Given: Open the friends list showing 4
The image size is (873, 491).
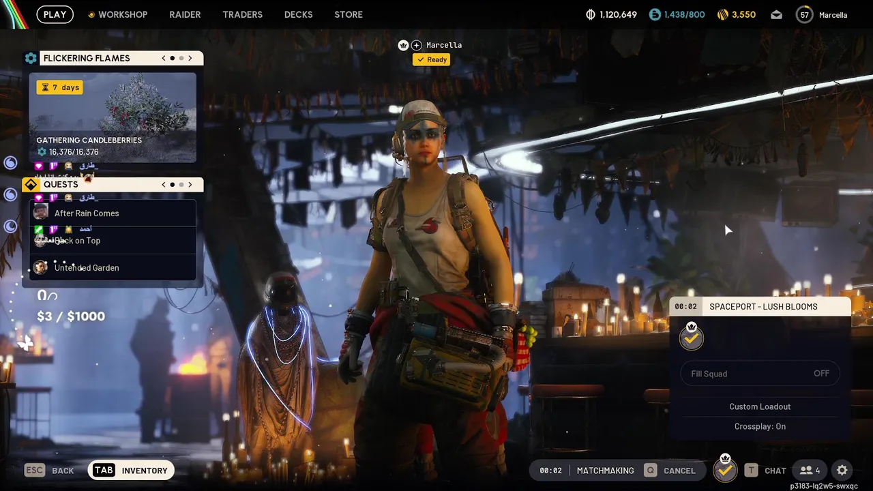Looking at the screenshot, I should (810, 471).
